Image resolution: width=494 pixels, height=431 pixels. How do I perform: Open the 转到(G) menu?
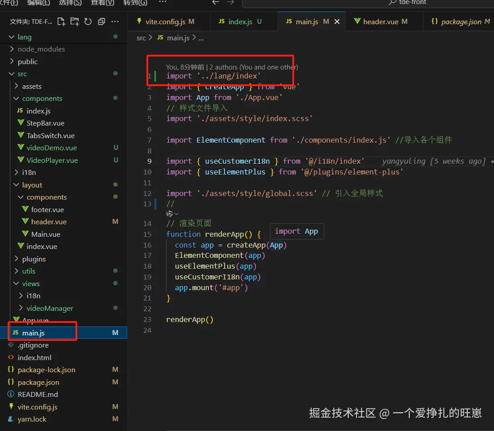(x=135, y=3)
